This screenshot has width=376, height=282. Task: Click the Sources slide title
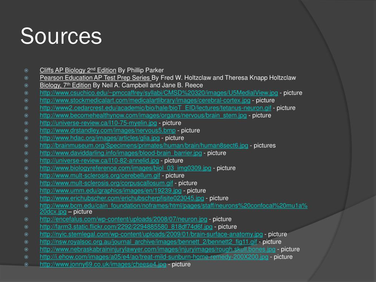(x=61, y=36)
